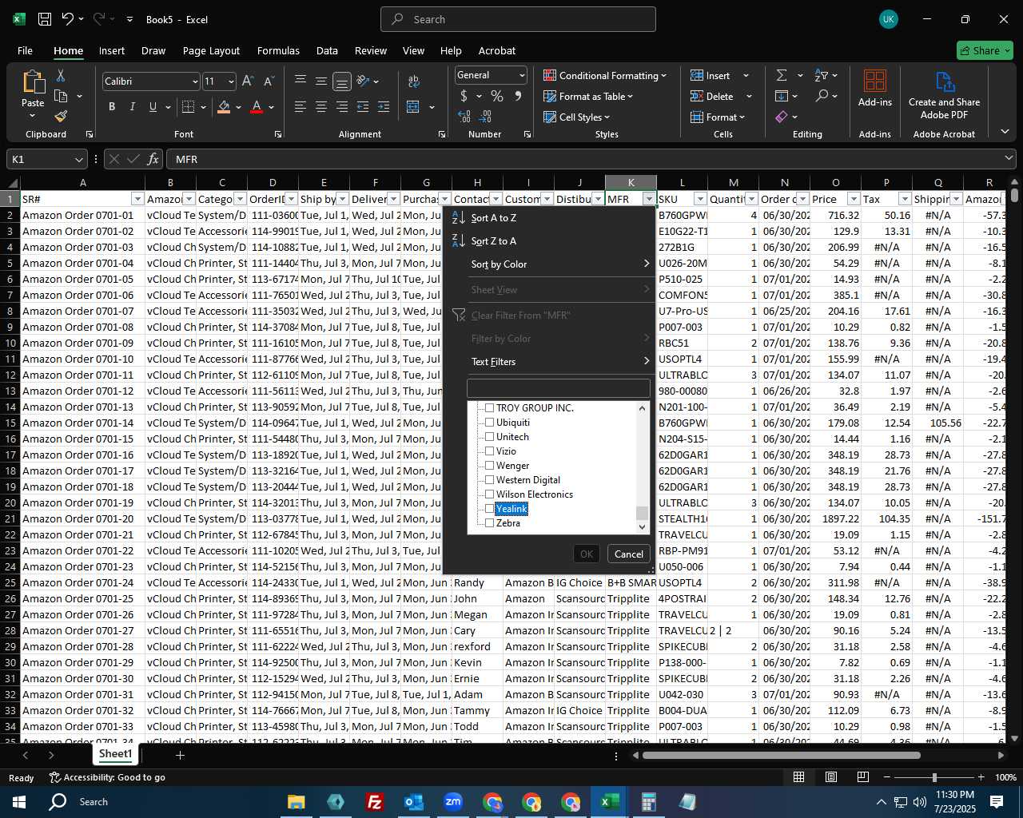Open the font size dropdown
Viewport: 1023px width, 818px height.
click(231, 81)
